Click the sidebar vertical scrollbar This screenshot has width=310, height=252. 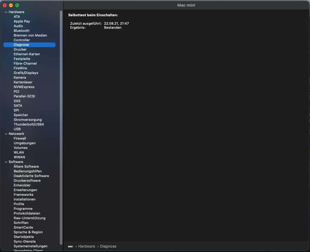click(61, 128)
